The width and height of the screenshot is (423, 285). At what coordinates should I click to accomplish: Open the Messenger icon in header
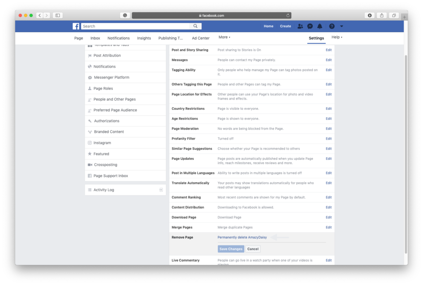tap(310, 26)
